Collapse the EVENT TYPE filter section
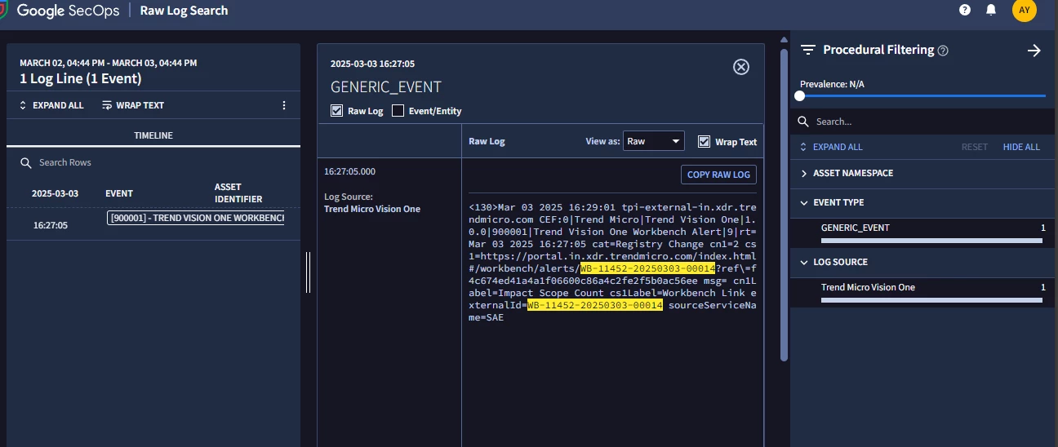The image size is (1058, 447). pos(924,202)
